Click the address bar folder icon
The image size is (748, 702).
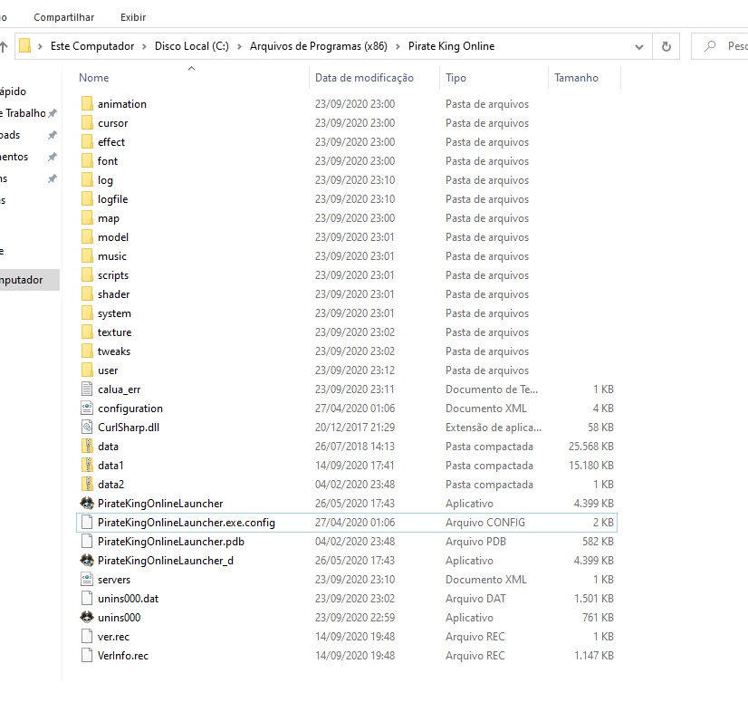(x=24, y=46)
